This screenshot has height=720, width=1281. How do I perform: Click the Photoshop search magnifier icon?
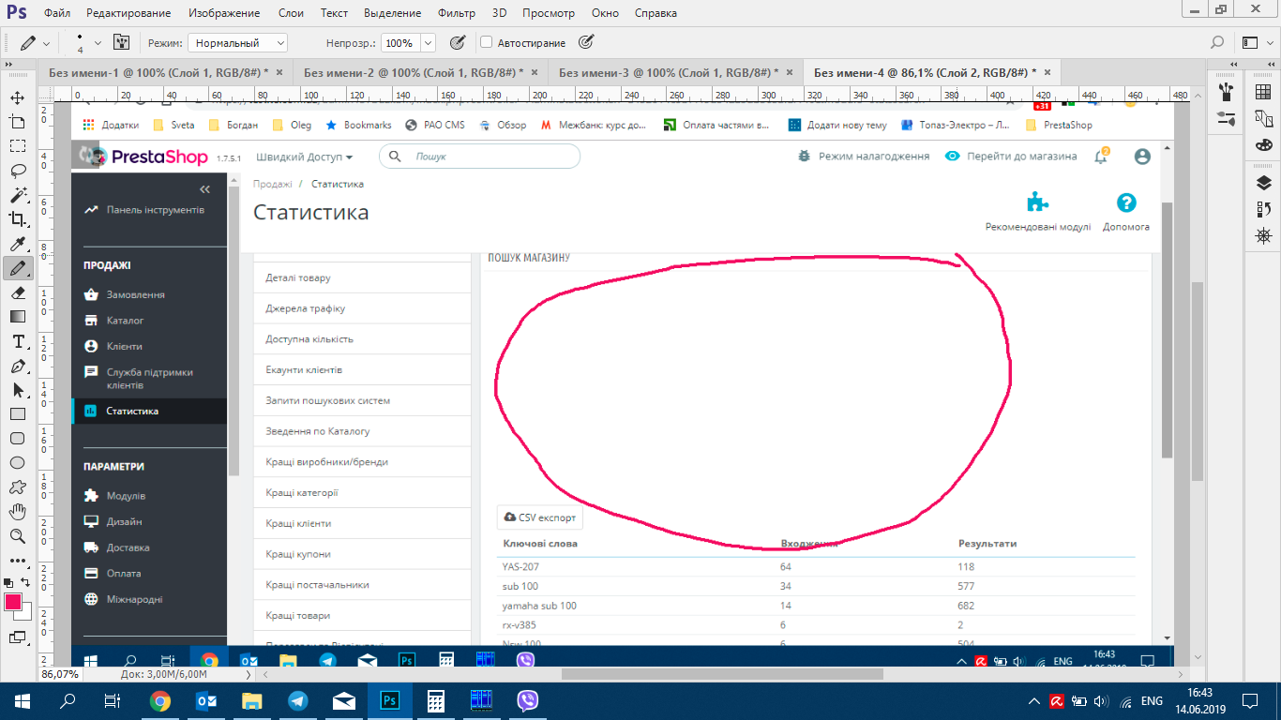[1217, 42]
